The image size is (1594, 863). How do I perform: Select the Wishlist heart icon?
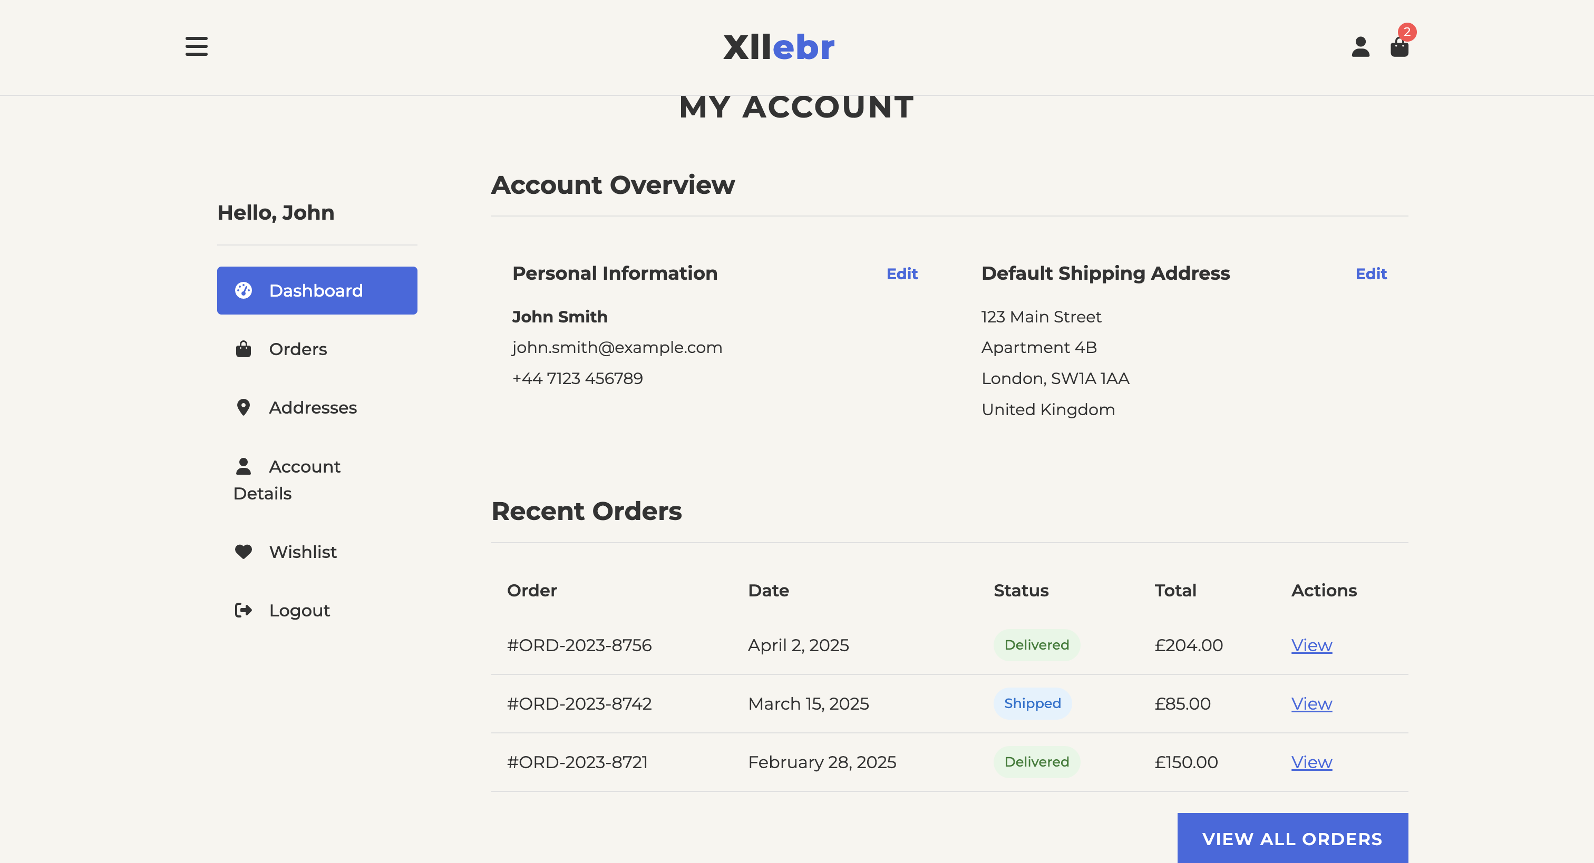(x=244, y=551)
